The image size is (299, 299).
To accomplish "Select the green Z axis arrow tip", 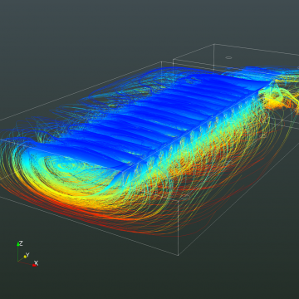I will (18, 244).
